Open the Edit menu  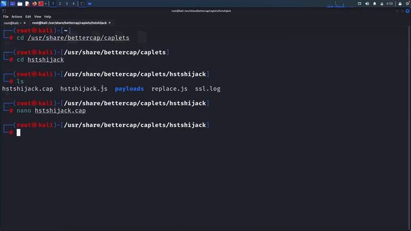point(28,17)
